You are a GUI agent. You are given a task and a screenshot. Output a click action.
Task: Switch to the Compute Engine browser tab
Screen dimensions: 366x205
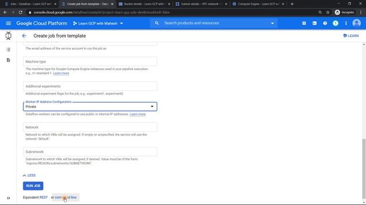click(258, 4)
